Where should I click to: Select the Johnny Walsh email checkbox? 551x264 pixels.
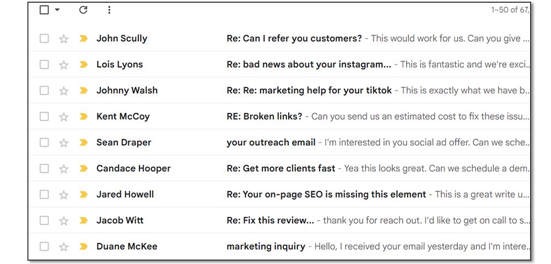coord(44,90)
